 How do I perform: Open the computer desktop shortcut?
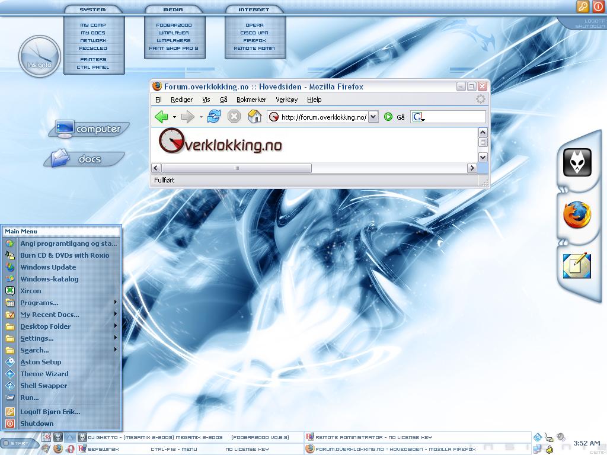coord(88,129)
